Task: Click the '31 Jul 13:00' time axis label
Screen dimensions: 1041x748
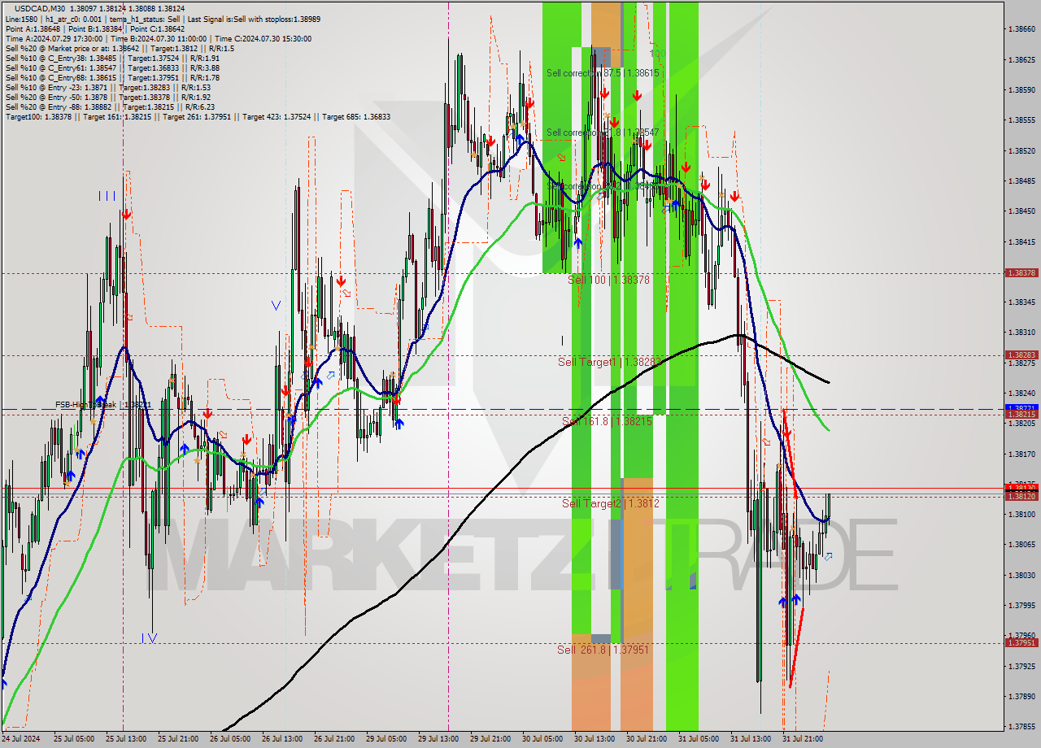Action: point(750,739)
